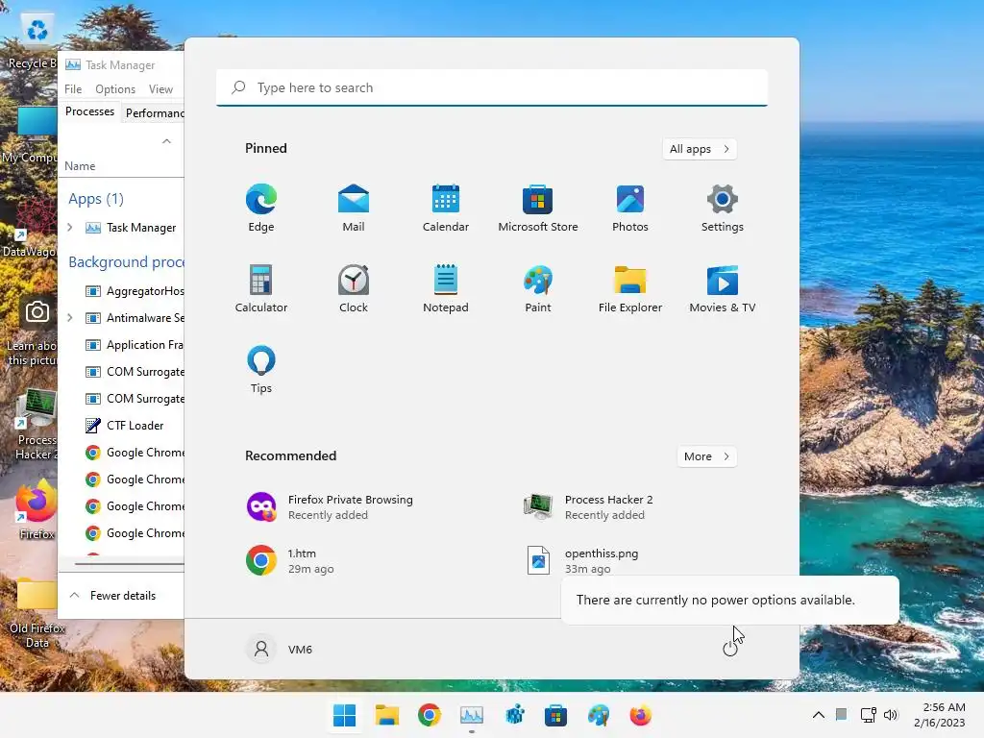Launch the Photos app

(630, 209)
